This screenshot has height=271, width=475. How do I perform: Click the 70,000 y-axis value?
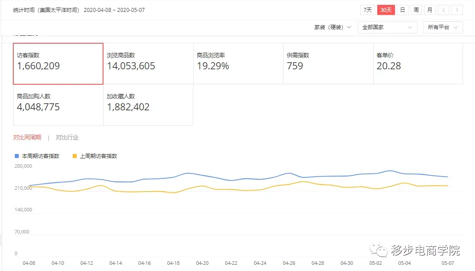(22, 232)
